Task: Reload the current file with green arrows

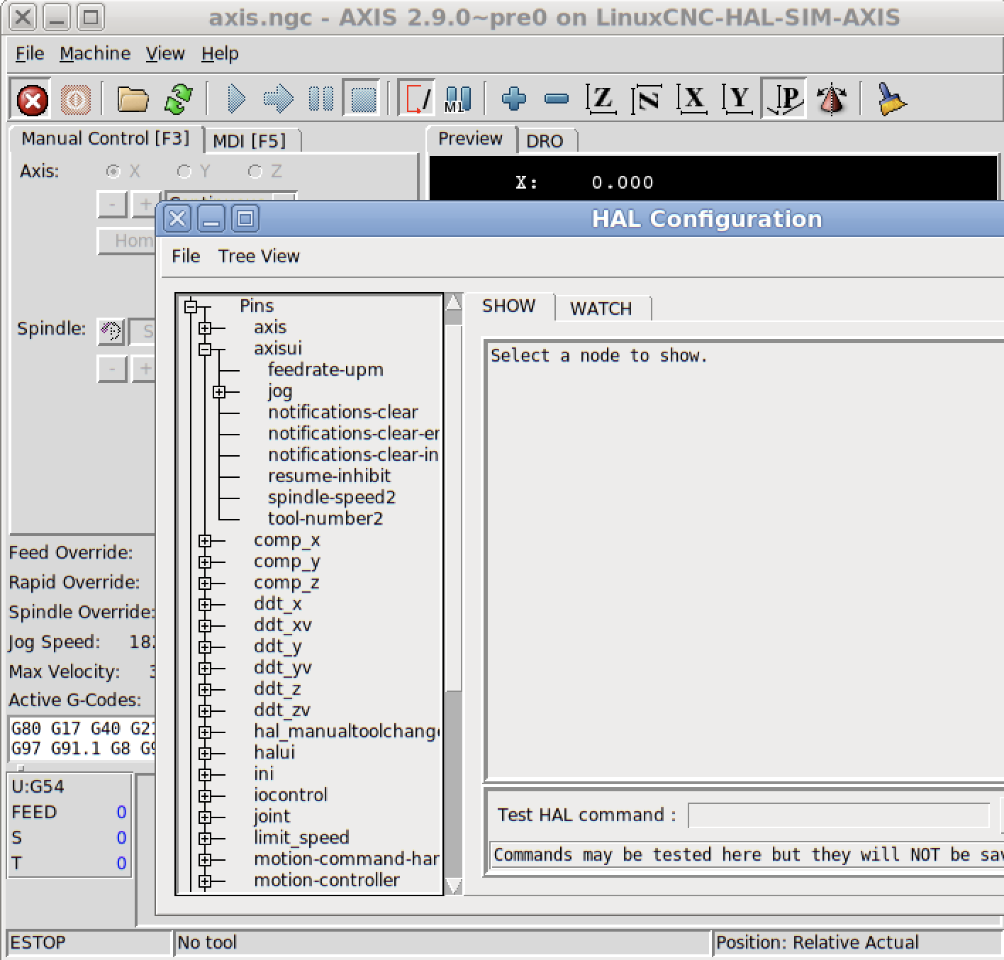Action: click(179, 99)
